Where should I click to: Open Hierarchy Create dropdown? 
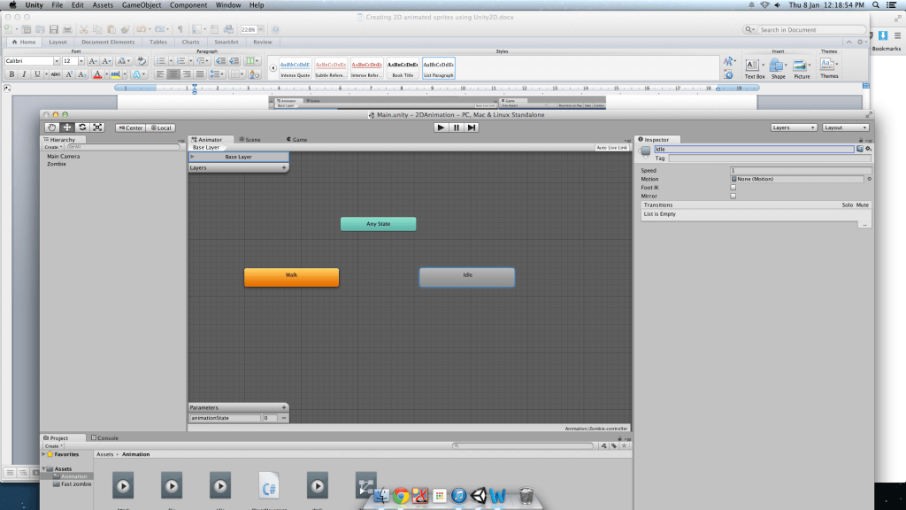click(53, 147)
